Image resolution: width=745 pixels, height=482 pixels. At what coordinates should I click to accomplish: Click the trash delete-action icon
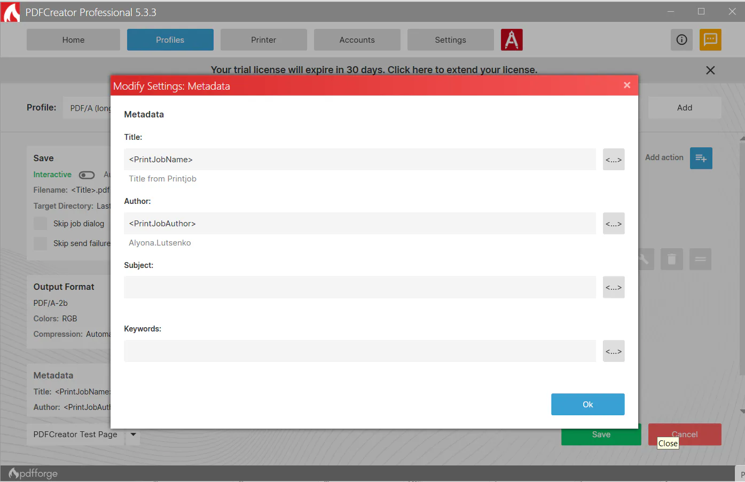click(x=671, y=259)
